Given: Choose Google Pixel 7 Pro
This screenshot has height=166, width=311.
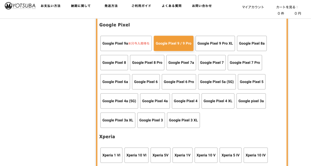Looking at the screenshot, I should pyautogui.click(x=245, y=63).
